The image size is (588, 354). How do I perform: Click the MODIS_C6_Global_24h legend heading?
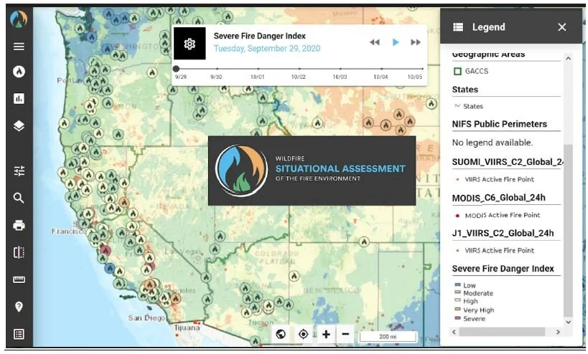pos(499,198)
